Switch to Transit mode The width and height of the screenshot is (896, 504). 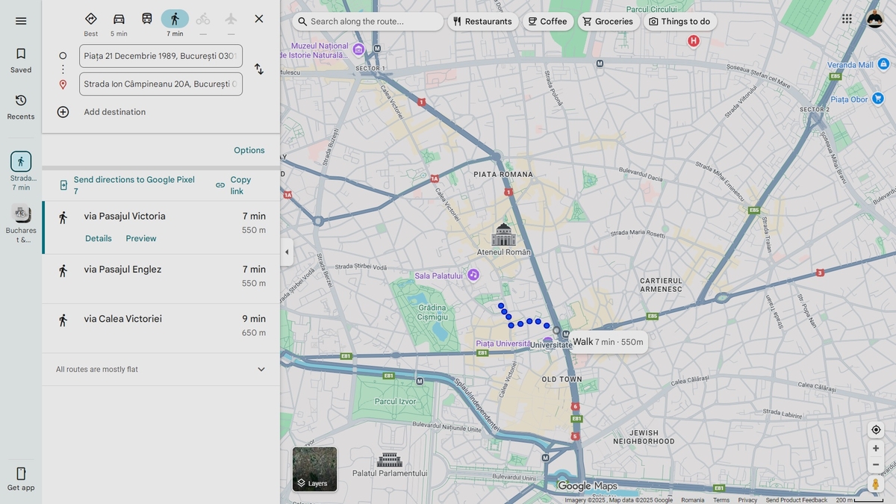[147, 19]
